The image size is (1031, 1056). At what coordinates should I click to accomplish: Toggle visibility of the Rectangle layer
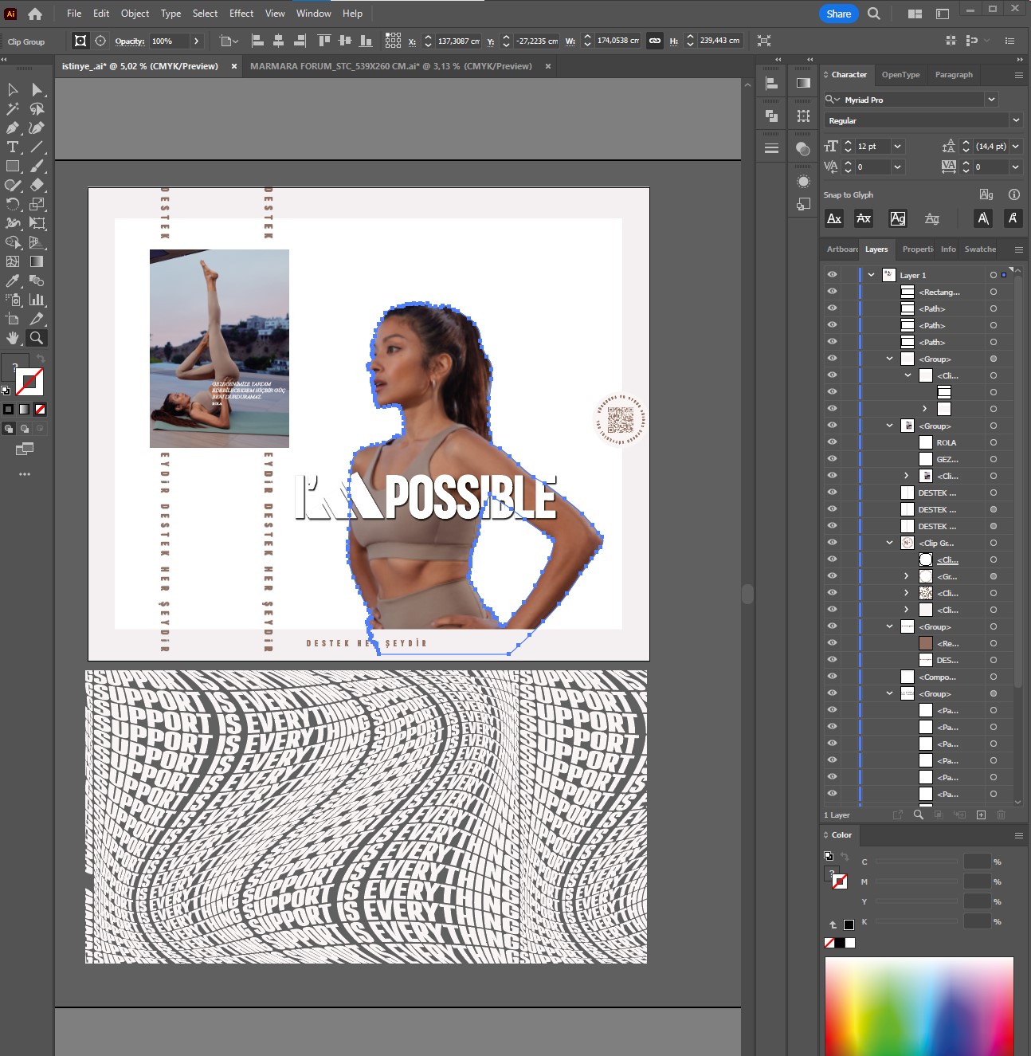click(x=832, y=292)
